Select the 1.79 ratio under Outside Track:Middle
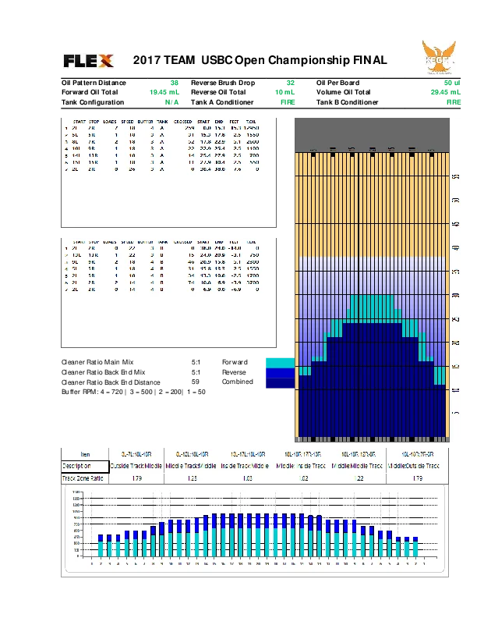Viewport: 477px width, 618px height. coord(136,478)
